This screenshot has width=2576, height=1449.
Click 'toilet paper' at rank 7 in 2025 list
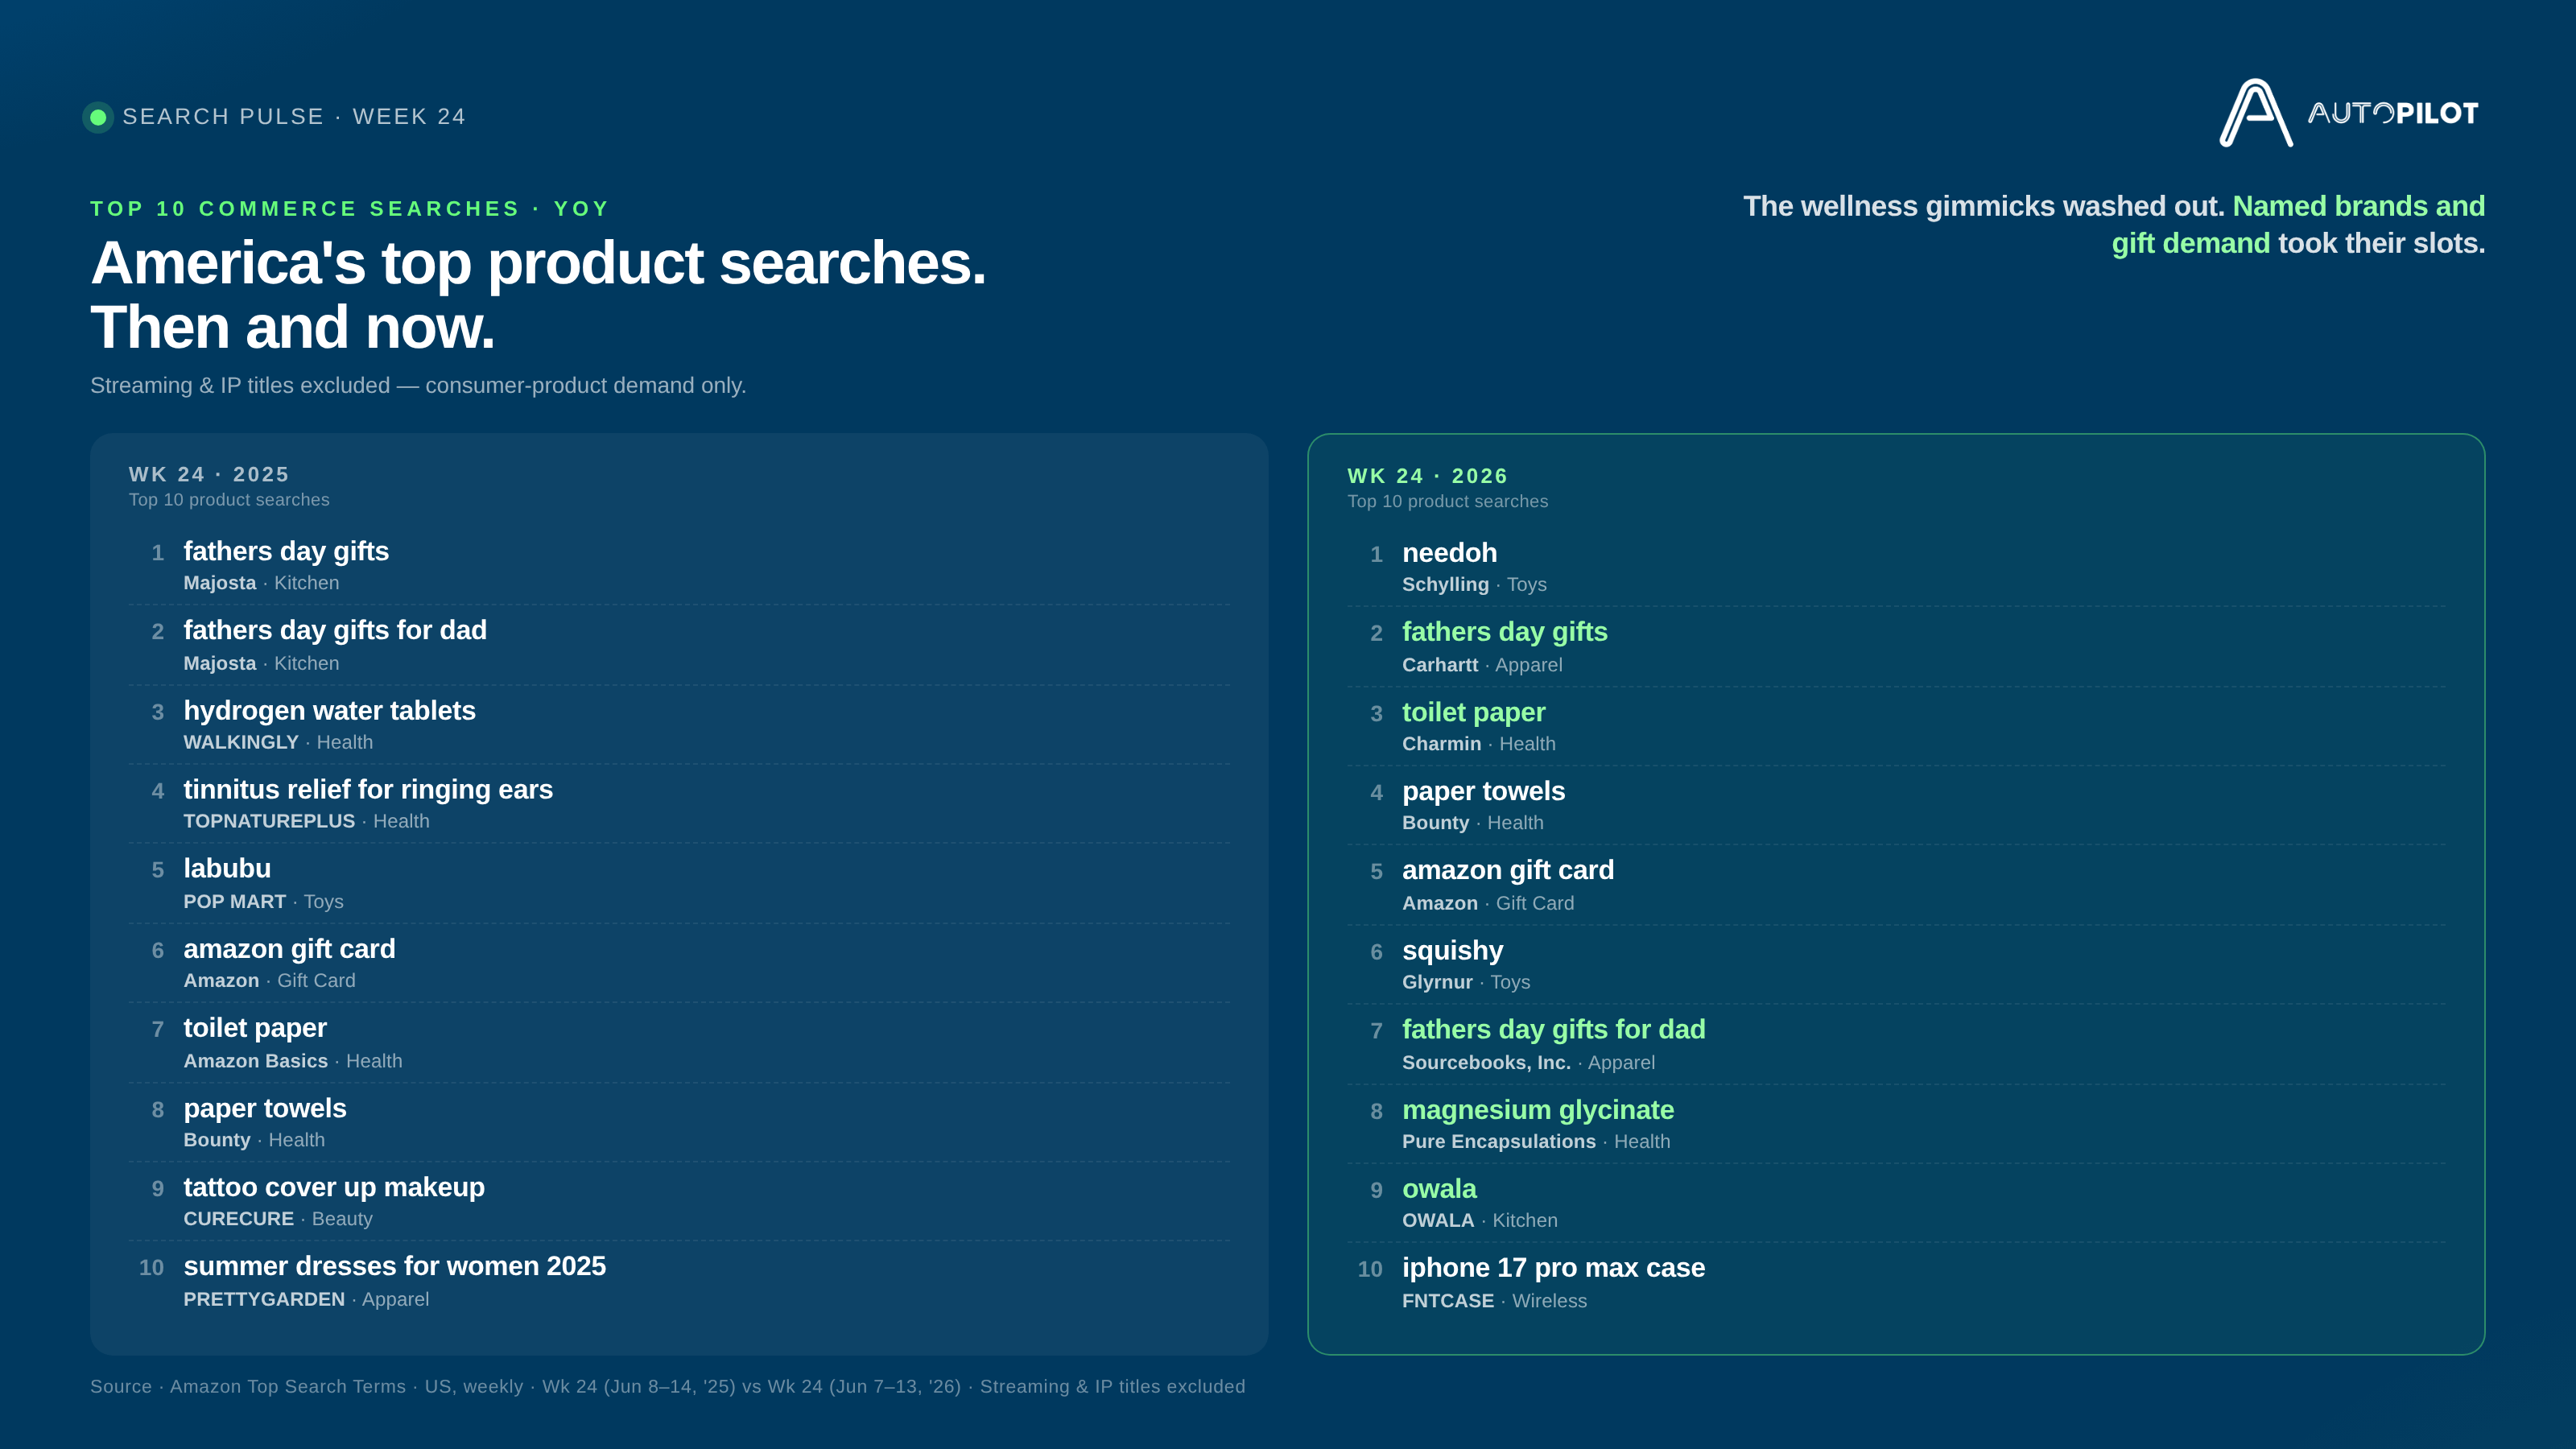(x=255, y=1027)
